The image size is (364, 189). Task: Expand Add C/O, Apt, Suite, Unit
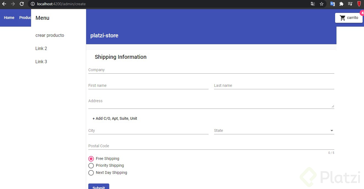pyautogui.click(x=115, y=118)
